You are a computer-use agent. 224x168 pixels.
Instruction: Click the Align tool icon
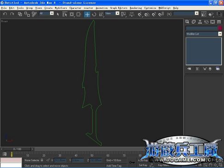coord(211,14)
